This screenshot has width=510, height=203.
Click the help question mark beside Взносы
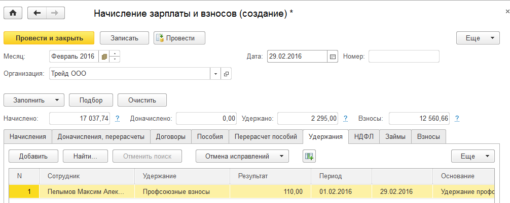457,119
